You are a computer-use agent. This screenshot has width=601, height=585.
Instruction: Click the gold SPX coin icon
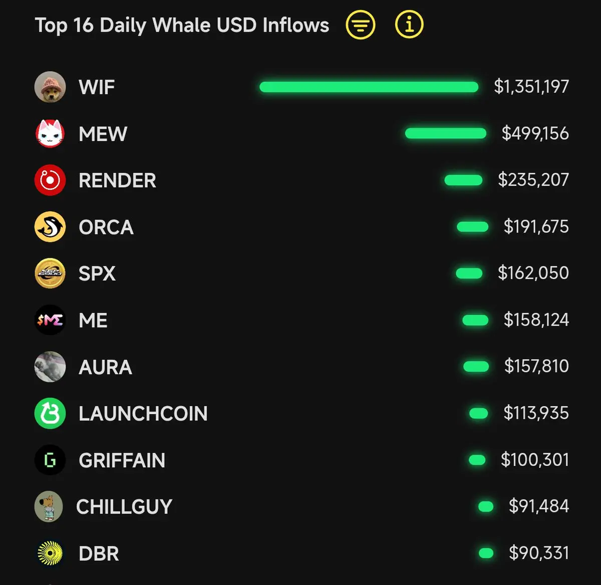click(50, 273)
